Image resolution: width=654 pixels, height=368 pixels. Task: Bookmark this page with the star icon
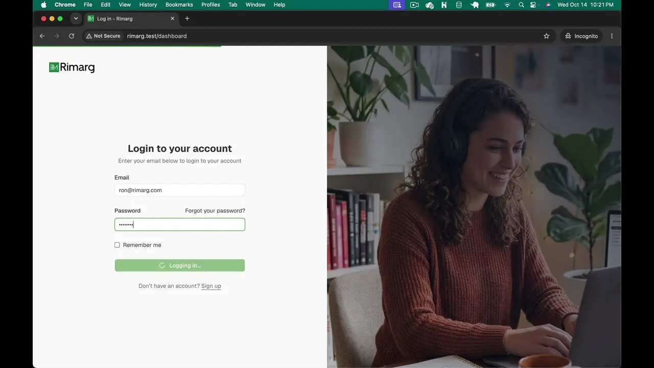click(x=546, y=36)
